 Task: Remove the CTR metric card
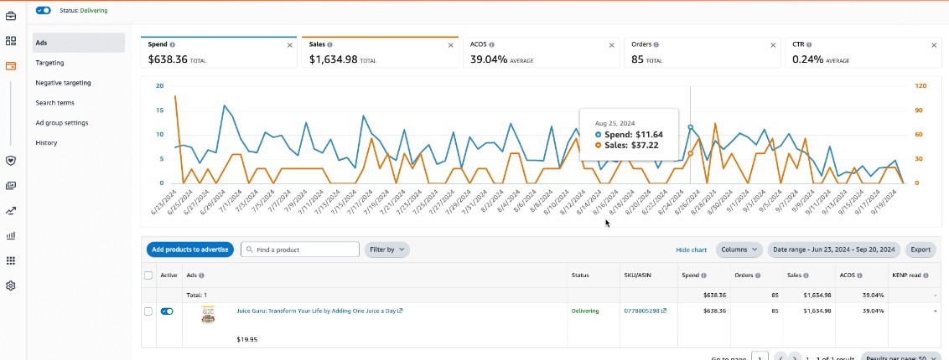pos(934,45)
